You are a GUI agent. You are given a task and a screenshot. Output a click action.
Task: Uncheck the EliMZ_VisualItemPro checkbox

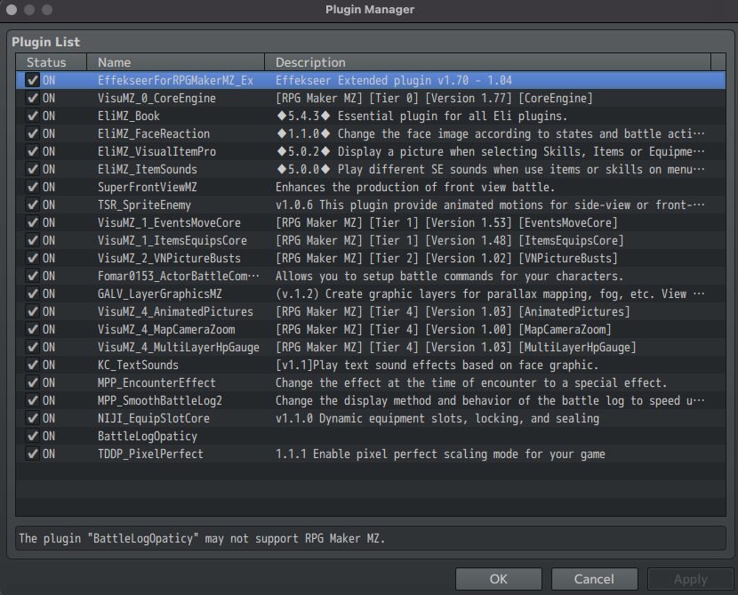[x=32, y=151]
